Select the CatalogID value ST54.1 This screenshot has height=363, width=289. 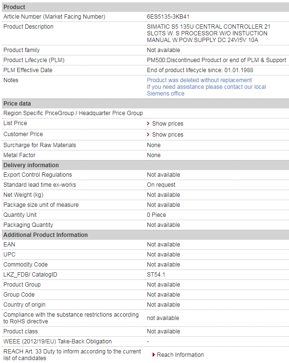pos(156,275)
